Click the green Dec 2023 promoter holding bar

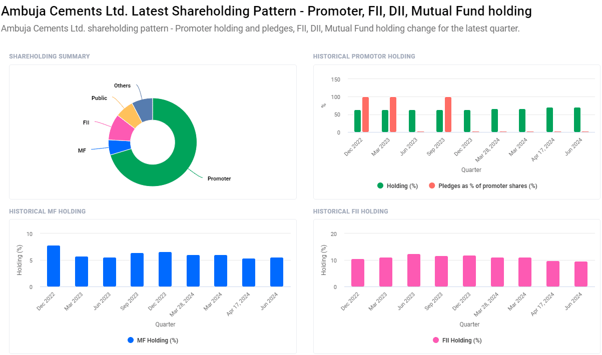(467, 121)
